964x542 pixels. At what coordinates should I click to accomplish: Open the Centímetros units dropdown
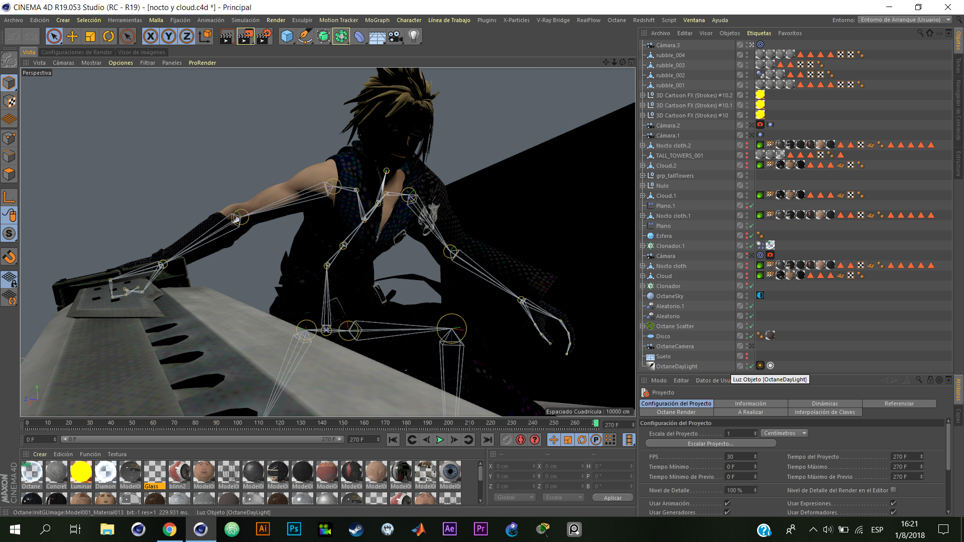[784, 434]
